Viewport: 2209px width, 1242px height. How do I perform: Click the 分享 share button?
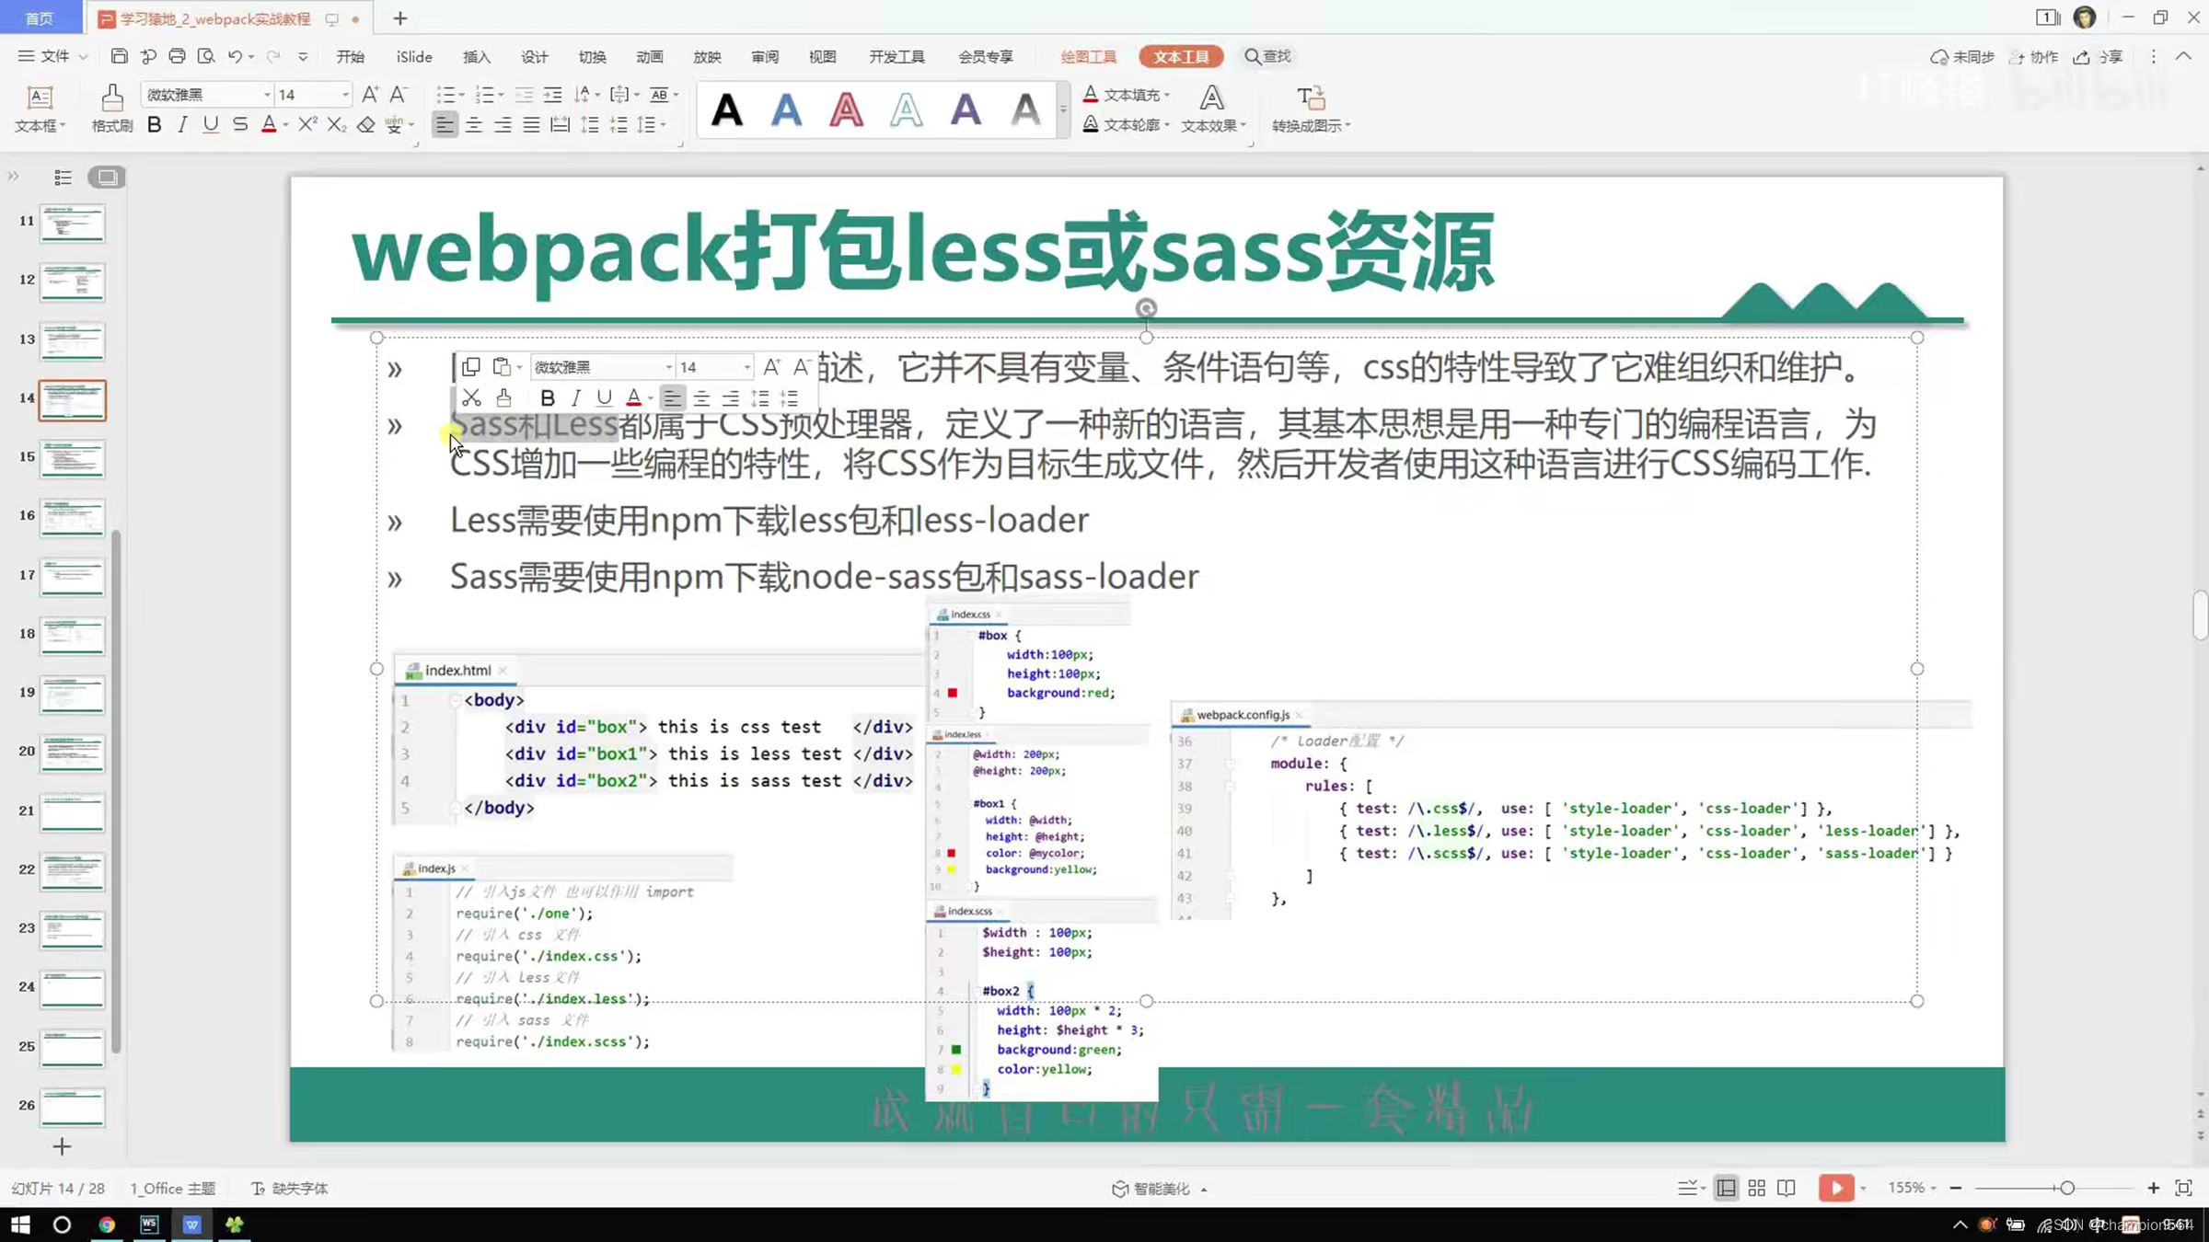[2099, 56]
